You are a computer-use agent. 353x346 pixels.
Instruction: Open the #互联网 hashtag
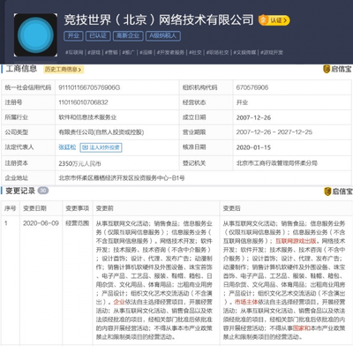74,52
